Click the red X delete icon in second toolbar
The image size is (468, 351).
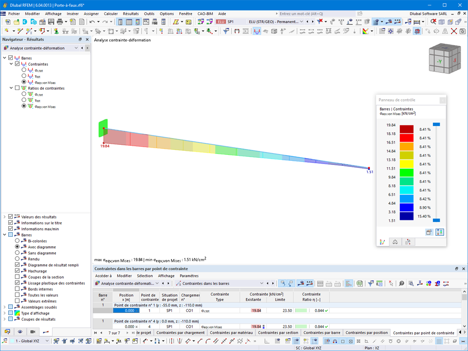(x=454, y=31)
